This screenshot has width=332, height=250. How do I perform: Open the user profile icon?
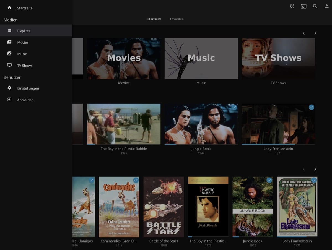click(x=326, y=6)
